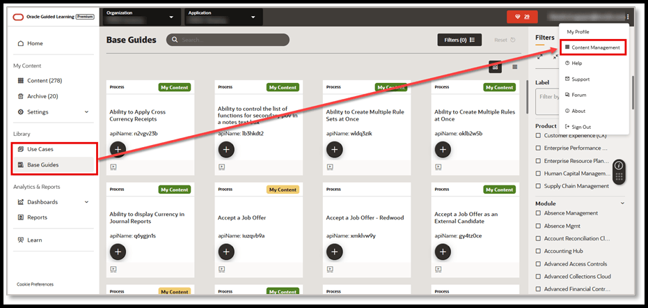648x308 pixels.
Task: Click Sign Out in user menu
Action: (578, 127)
